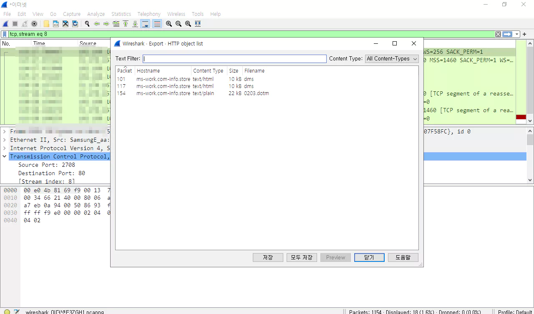The height and width of the screenshot is (314, 534).
Task: Expand the Ethernet II tree item
Action: pyautogui.click(x=5, y=140)
